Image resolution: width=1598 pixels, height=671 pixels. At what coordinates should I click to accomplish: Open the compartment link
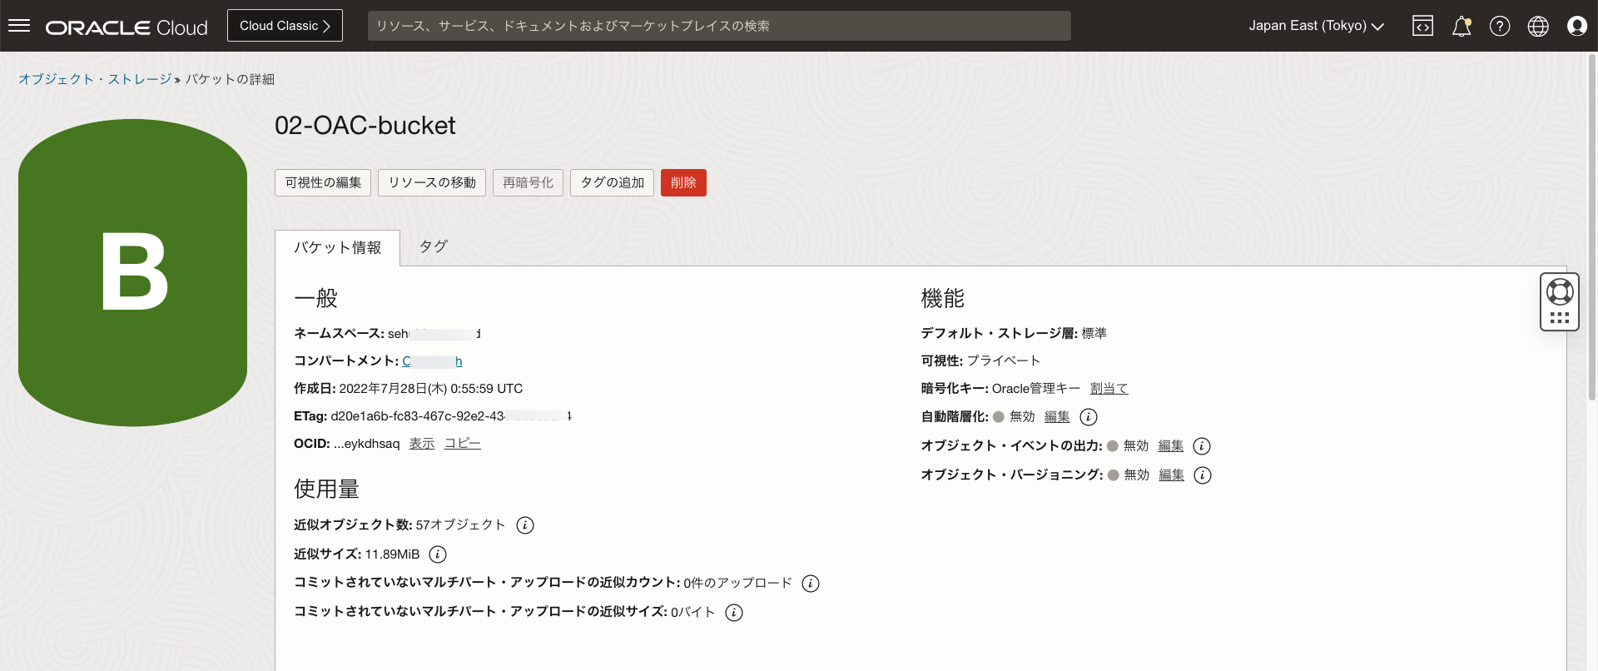(x=432, y=361)
